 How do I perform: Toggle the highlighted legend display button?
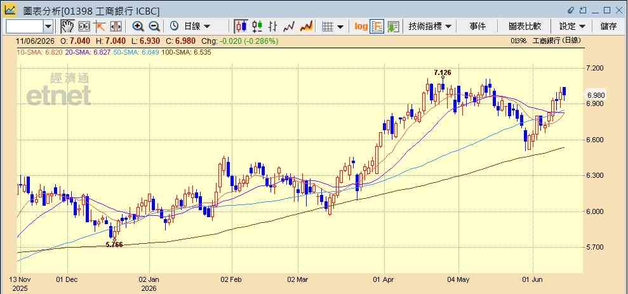377,27
